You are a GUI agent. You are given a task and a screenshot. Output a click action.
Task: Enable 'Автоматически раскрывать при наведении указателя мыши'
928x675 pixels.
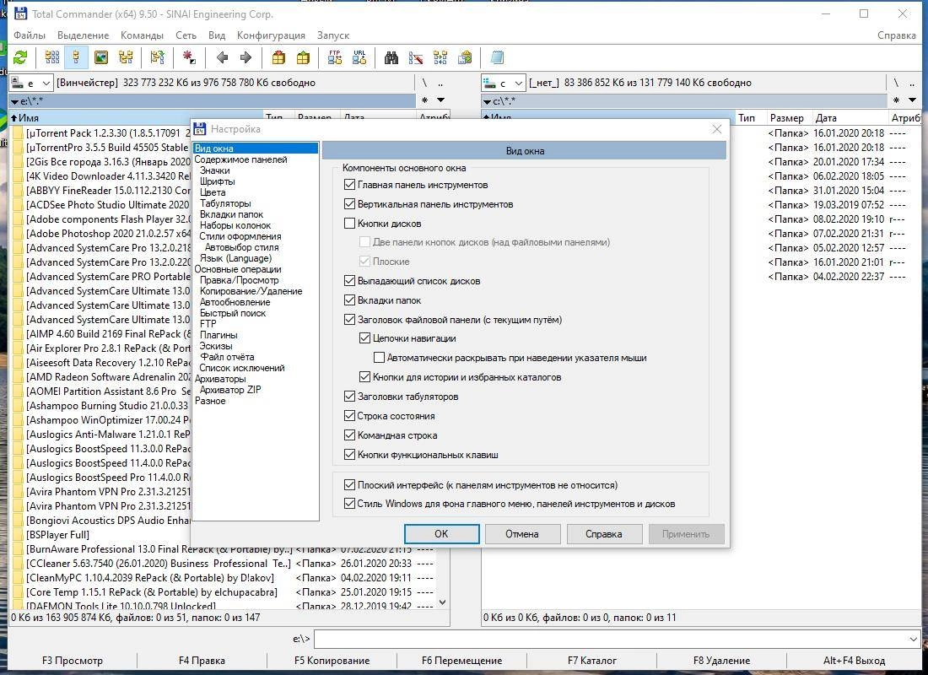[380, 358]
